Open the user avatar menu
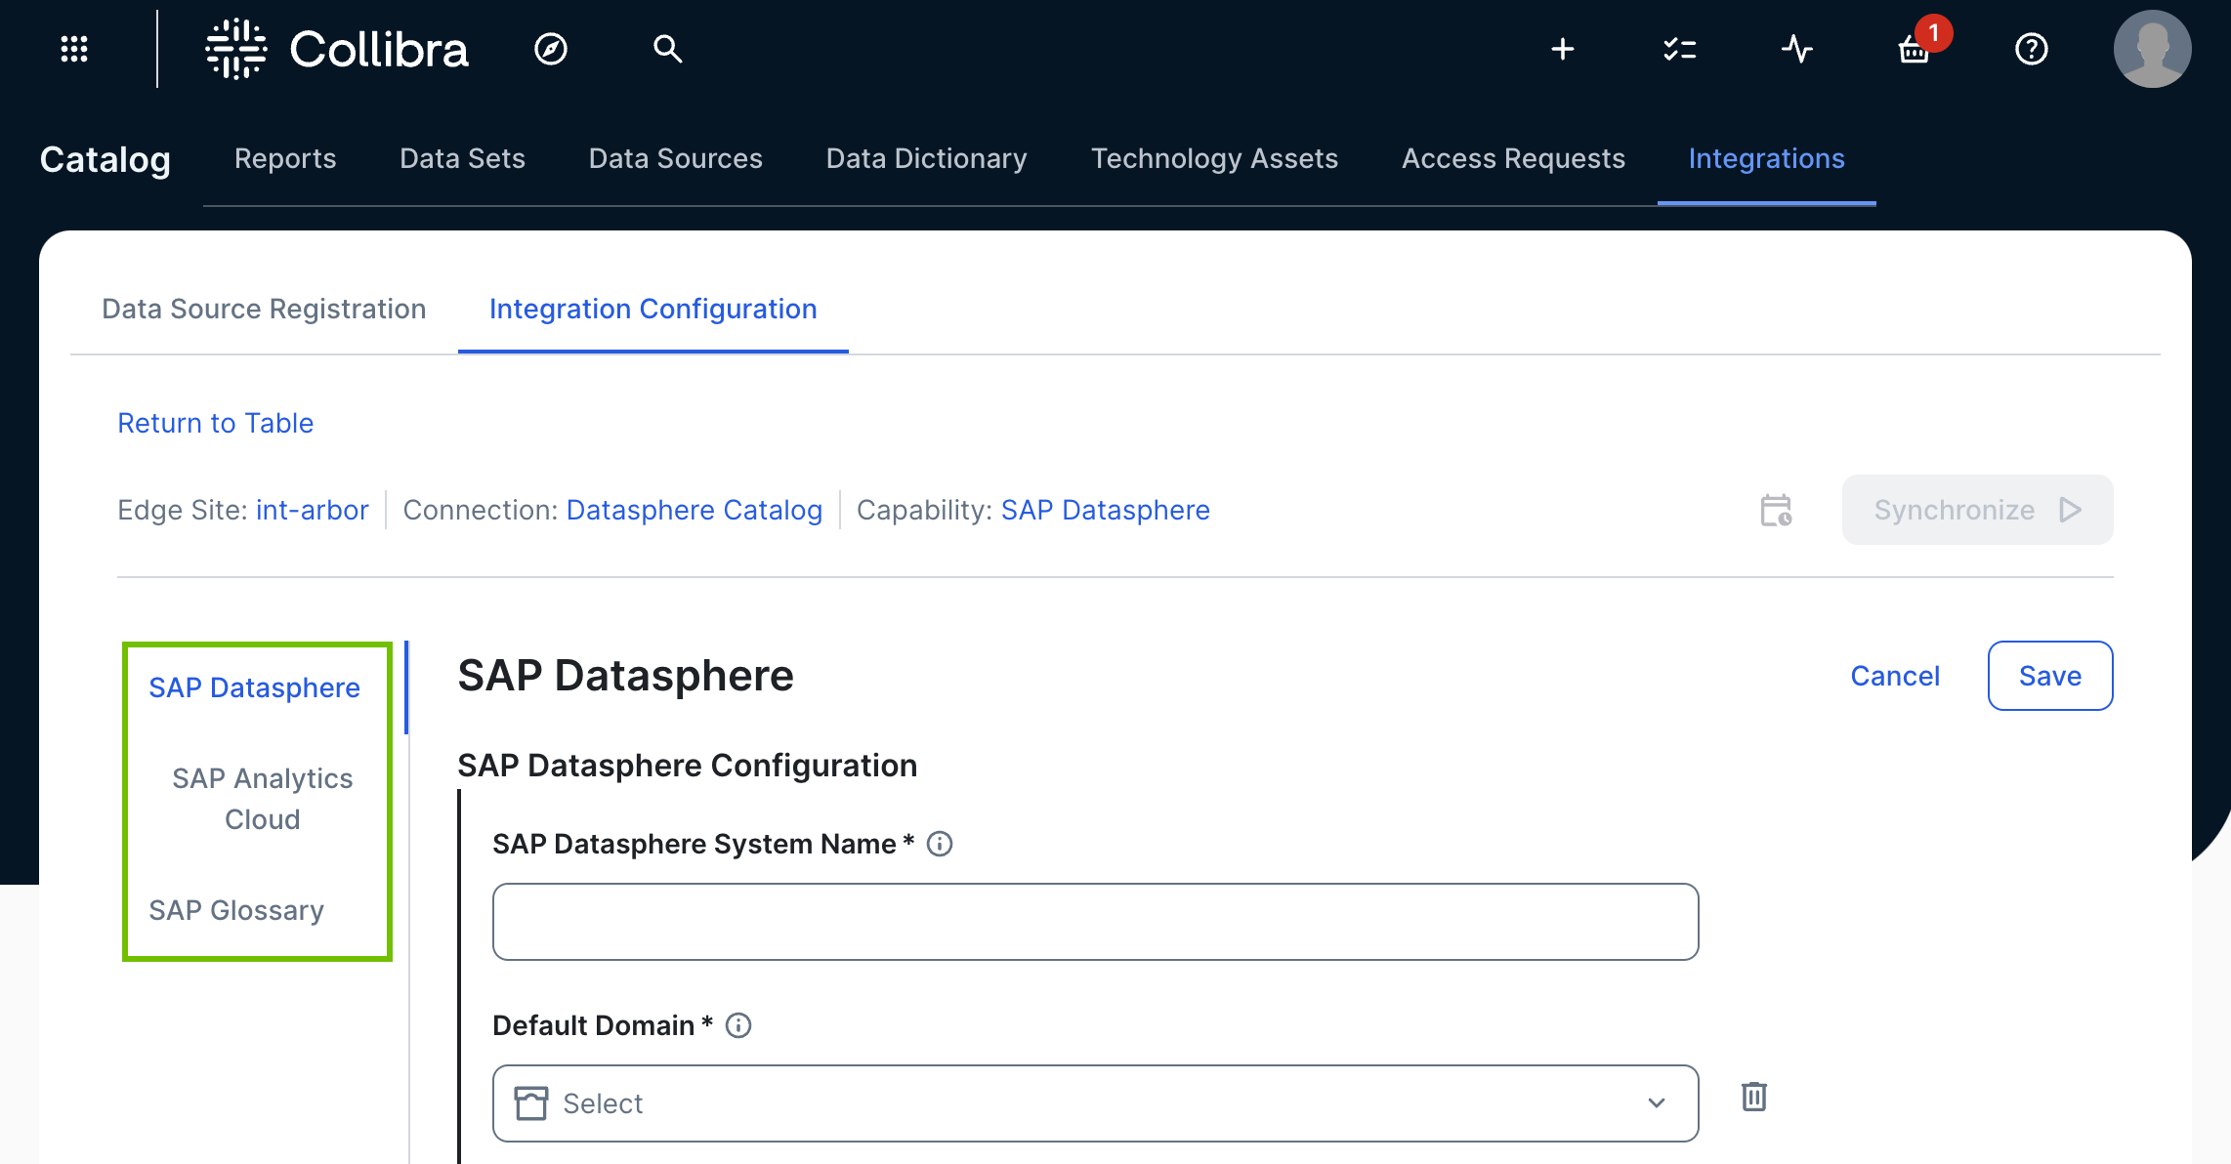 [x=2152, y=49]
